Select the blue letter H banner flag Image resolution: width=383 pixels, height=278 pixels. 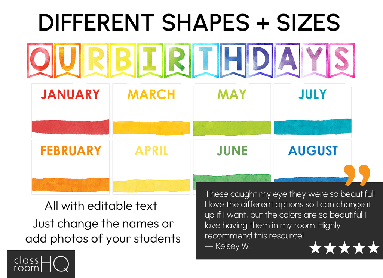(x=233, y=60)
